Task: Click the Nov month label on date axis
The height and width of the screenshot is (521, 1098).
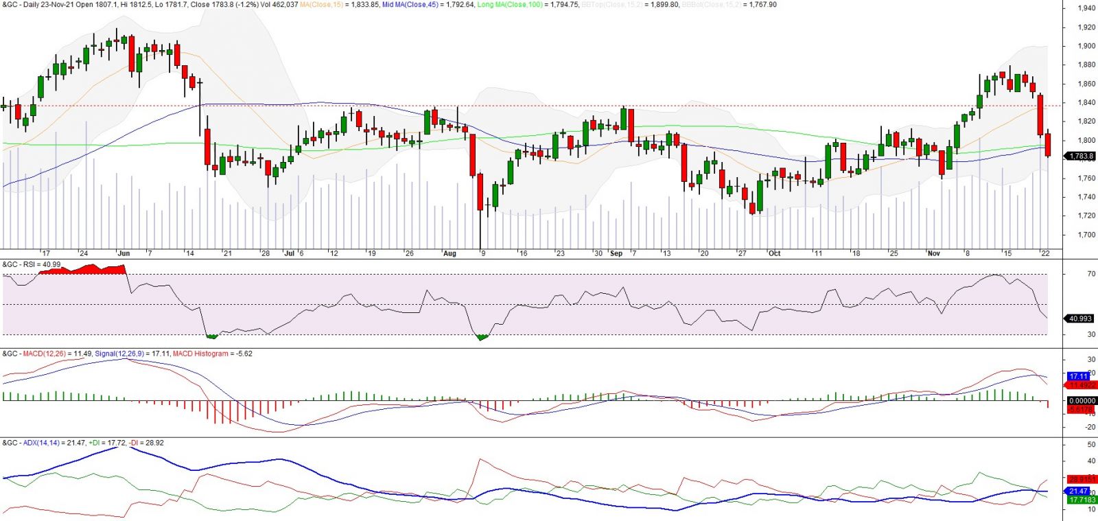Action: pos(934,253)
